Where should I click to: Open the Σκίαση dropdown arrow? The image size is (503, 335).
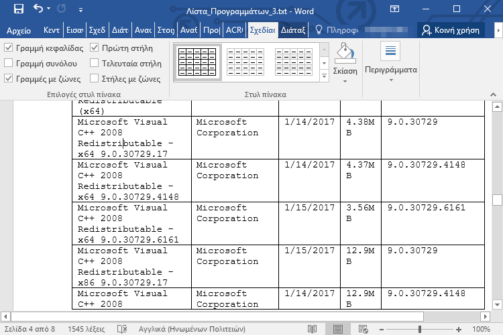(x=345, y=82)
